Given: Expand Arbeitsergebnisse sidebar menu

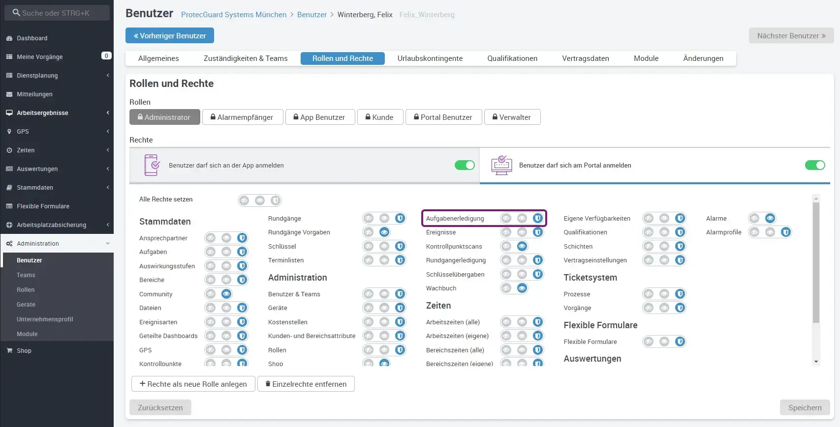Looking at the screenshot, I should (57, 113).
